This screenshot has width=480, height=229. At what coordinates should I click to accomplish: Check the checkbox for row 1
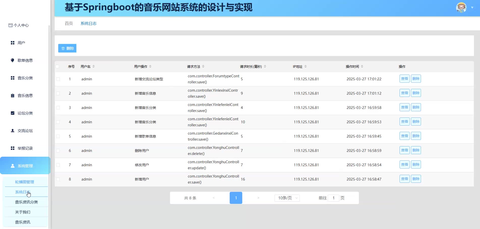pyautogui.click(x=58, y=79)
